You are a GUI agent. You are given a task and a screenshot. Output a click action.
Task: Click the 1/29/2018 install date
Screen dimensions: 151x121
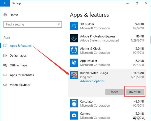click(137, 40)
